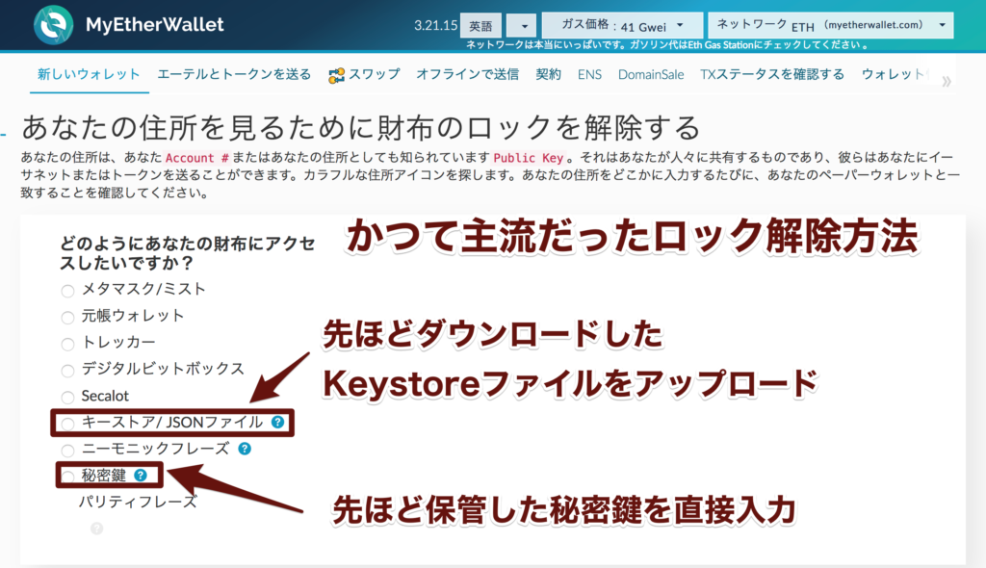Open the 新しいウォレット tab
986x568 pixels.
[x=89, y=74]
